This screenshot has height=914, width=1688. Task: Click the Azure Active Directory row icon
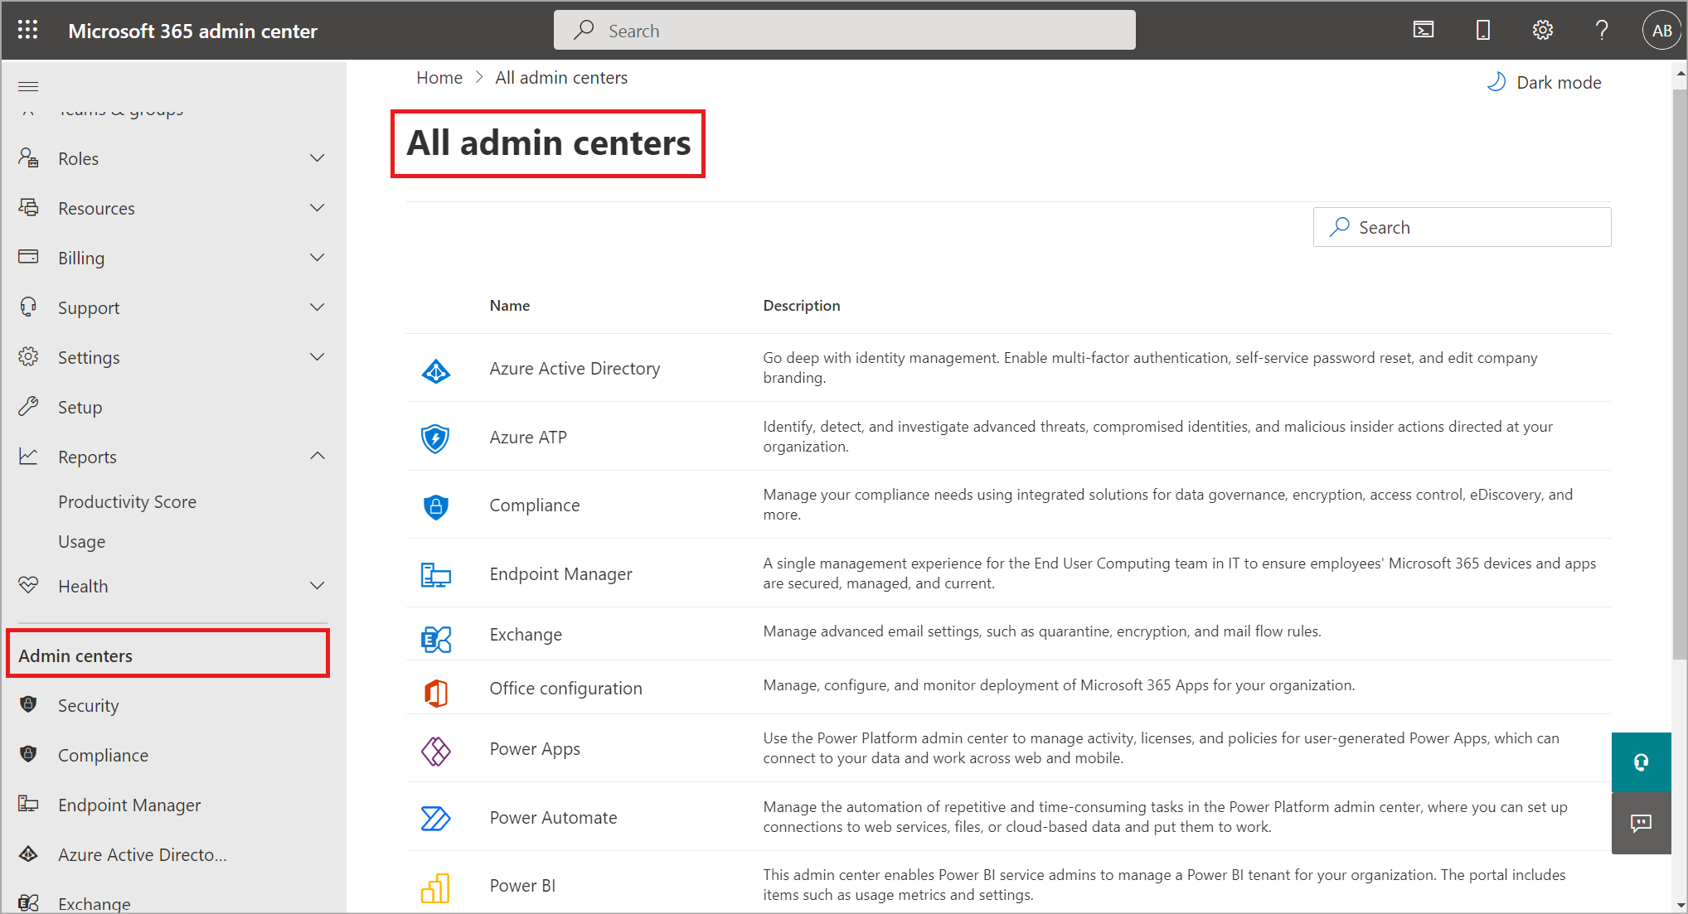click(435, 370)
